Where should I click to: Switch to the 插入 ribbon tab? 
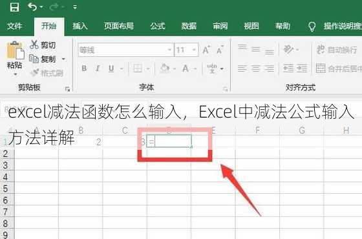pyautogui.click(x=80, y=26)
